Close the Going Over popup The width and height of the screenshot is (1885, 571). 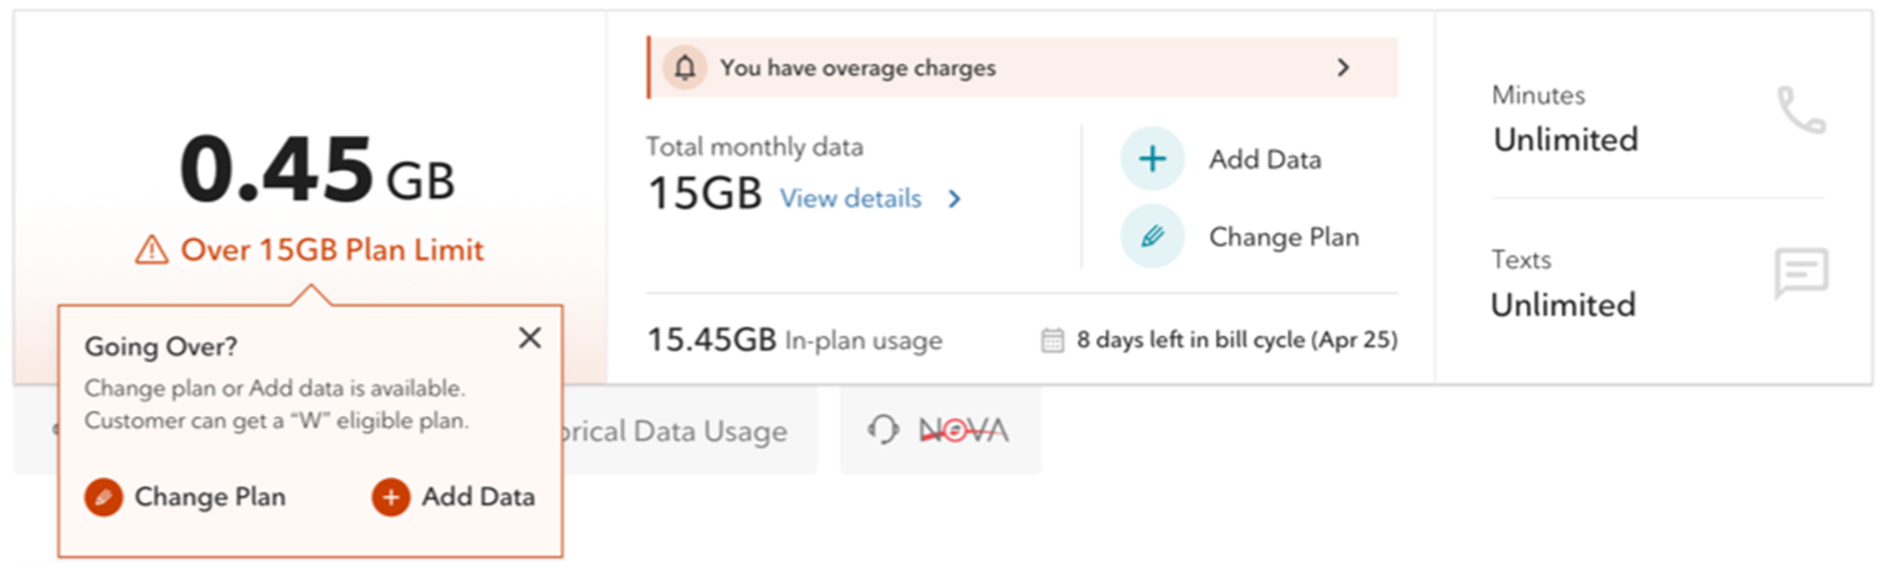[x=530, y=338]
